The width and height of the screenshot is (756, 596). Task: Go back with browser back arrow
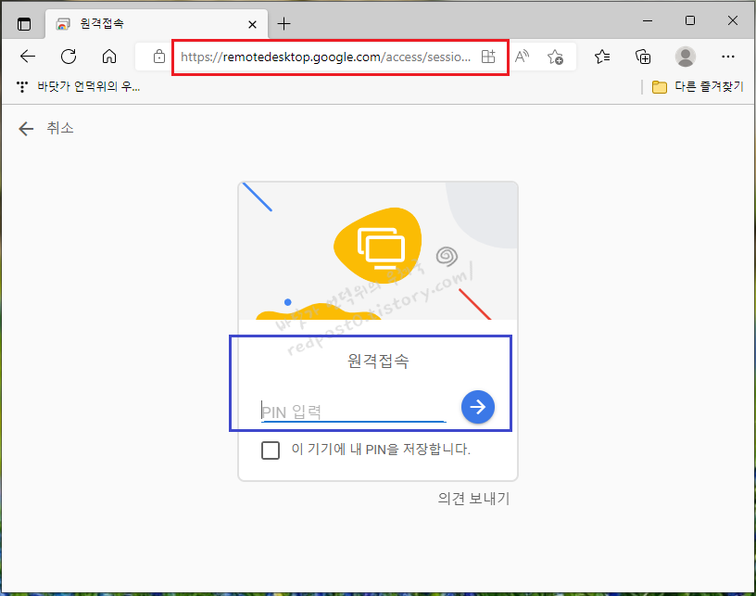coord(28,57)
